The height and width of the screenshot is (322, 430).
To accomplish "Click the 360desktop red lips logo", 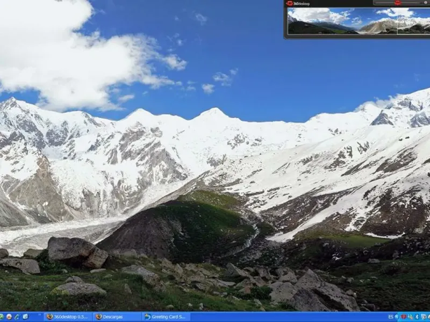I will click(x=289, y=3).
